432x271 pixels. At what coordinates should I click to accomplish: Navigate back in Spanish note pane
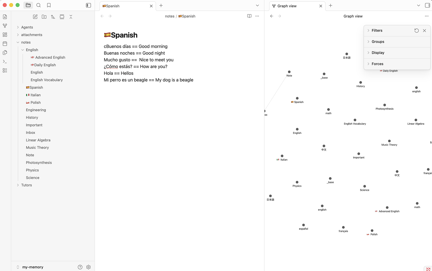click(x=102, y=16)
